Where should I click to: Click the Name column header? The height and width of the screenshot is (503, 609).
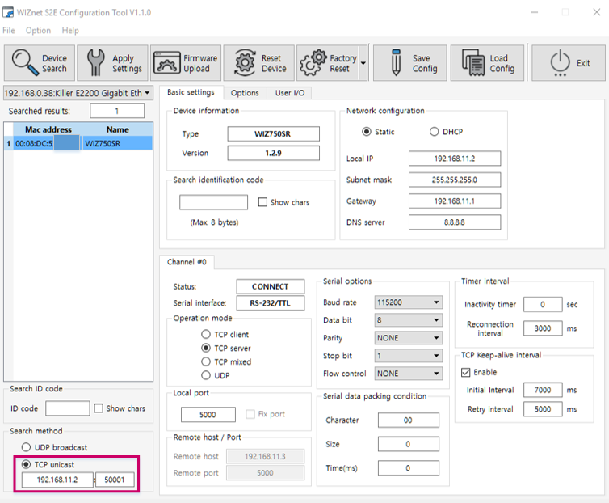point(118,129)
